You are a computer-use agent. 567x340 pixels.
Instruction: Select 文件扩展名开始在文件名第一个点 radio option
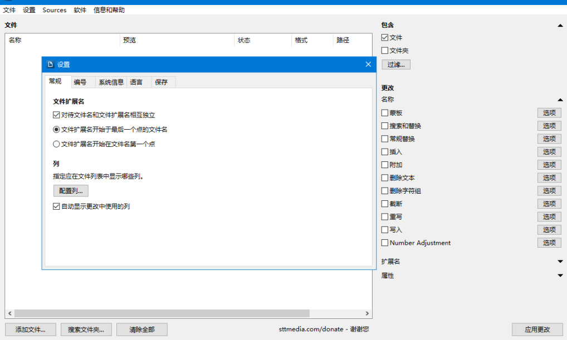[x=56, y=144]
